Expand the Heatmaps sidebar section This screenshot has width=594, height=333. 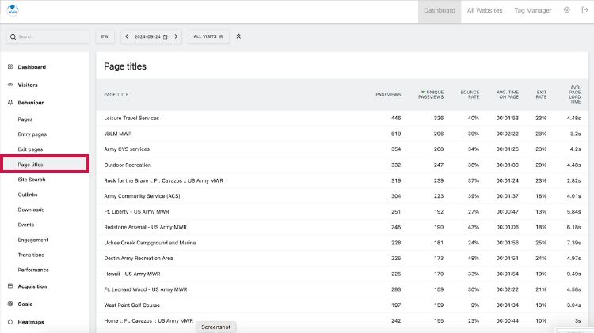(x=31, y=322)
